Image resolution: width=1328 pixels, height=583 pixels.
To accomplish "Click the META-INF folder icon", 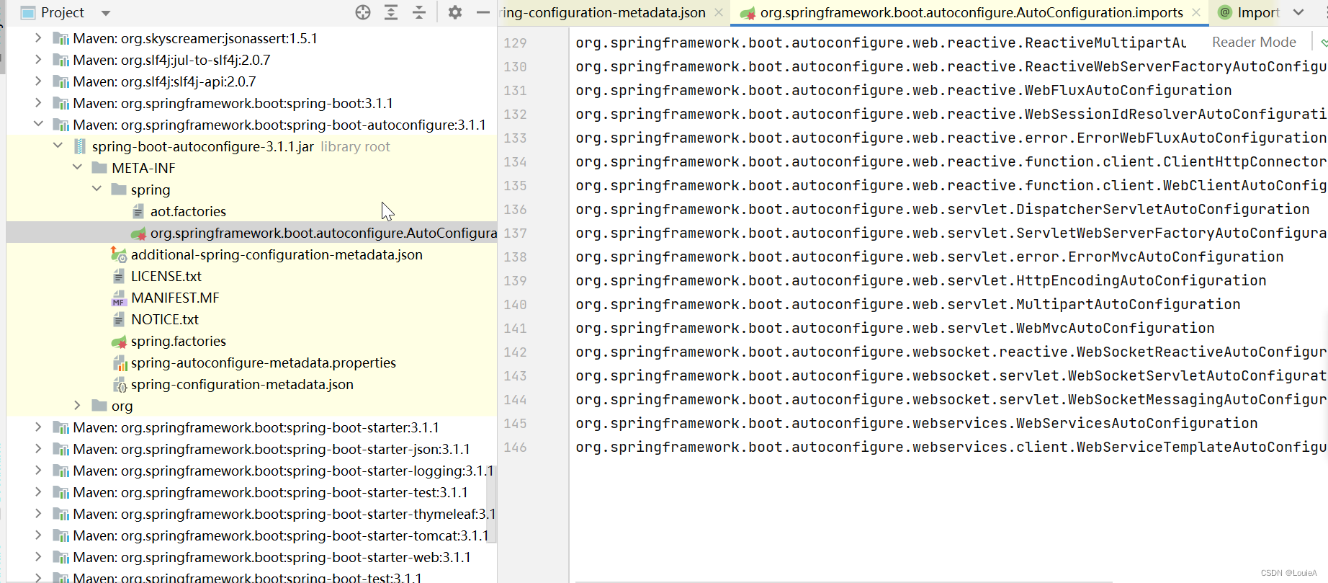I will point(100,168).
